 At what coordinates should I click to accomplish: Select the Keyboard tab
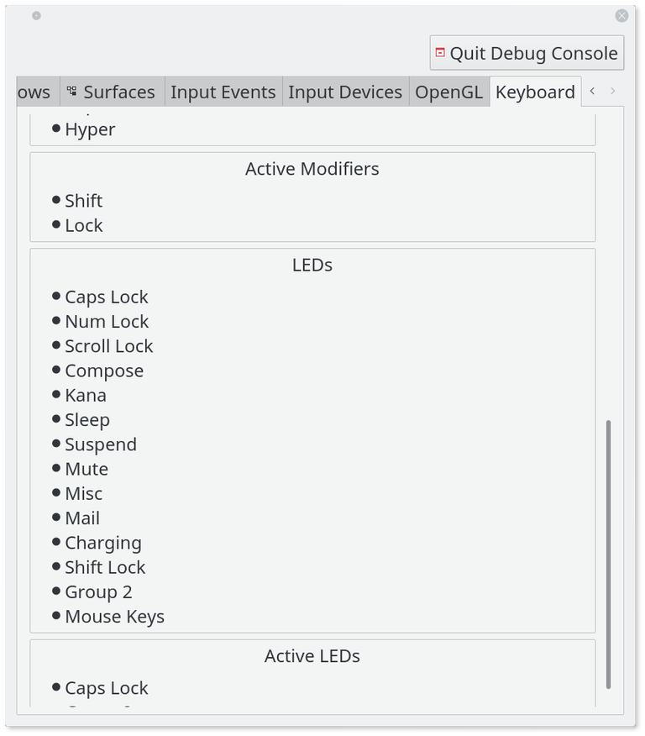(x=535, y=92)
